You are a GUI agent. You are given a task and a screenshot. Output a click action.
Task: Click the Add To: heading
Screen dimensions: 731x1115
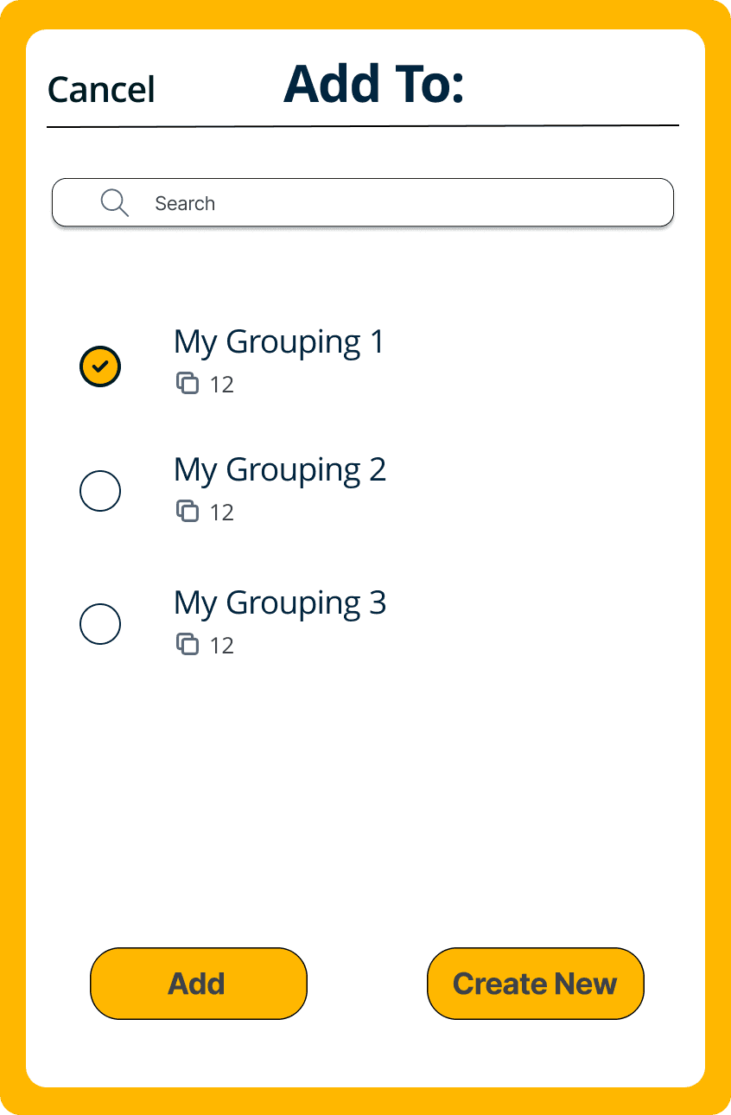(x=374, y=85)
